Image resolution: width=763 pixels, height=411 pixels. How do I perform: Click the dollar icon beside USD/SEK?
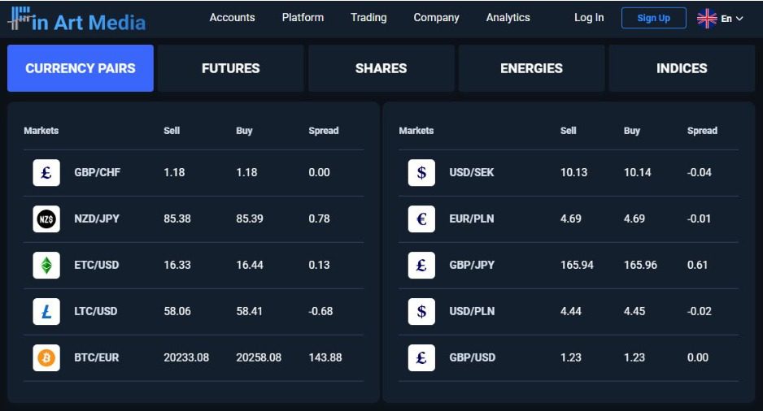[421, 172]
